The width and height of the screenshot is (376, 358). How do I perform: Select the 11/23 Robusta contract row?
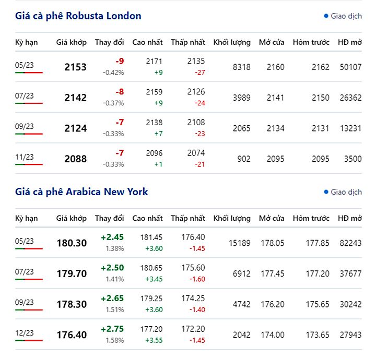click(x=25, y=157)
